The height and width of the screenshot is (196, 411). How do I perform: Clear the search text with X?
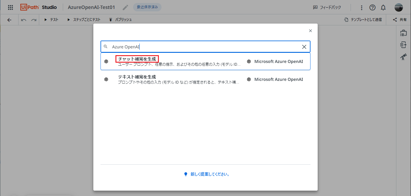click(304, 47)
